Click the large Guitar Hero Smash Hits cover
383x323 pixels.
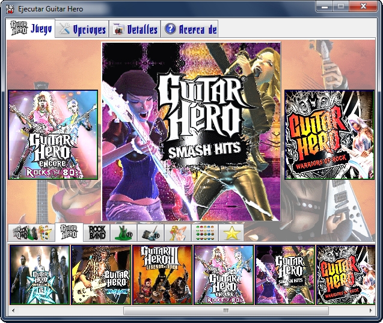tap(191, 131)
